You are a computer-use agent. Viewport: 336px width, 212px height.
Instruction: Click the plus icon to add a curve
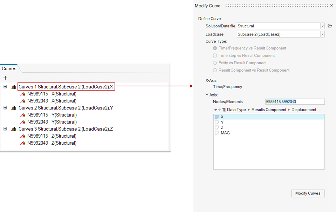click(x=5, y=78)
